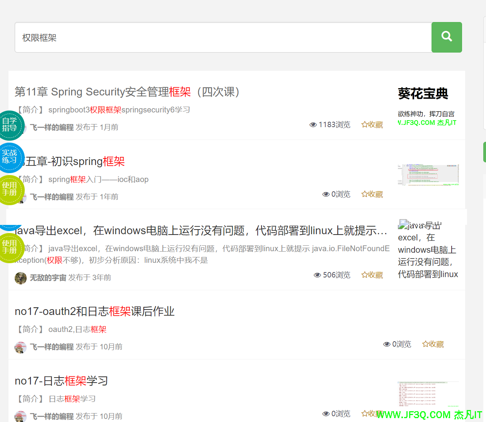Toggle 收藏 star on java导出excel result
The width and height of the screenshot is (486, 422).
[372, 275]
